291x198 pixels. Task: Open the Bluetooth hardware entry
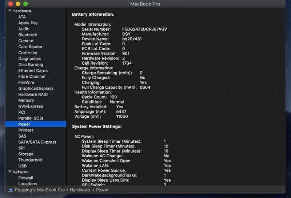click(x=28, y=35)
